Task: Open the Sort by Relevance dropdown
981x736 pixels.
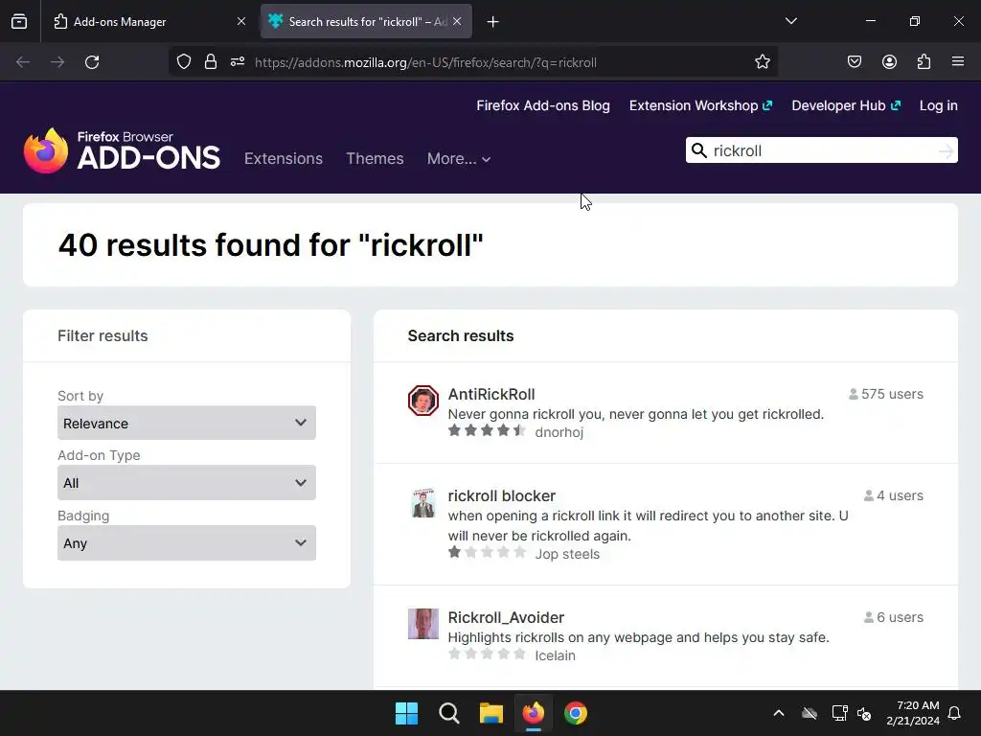Action: point(187,423)
